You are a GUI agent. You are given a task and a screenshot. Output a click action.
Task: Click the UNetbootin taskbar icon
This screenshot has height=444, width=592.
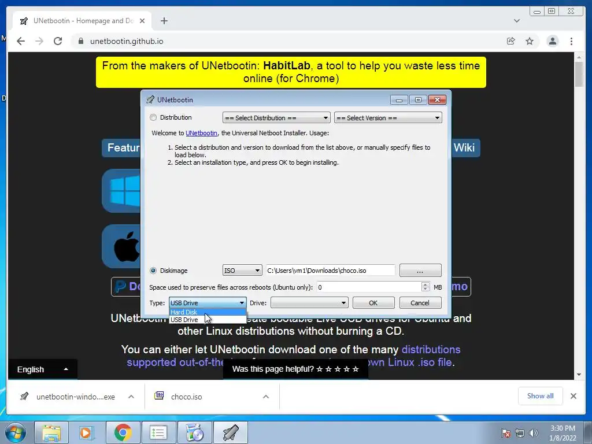point(231,432)
